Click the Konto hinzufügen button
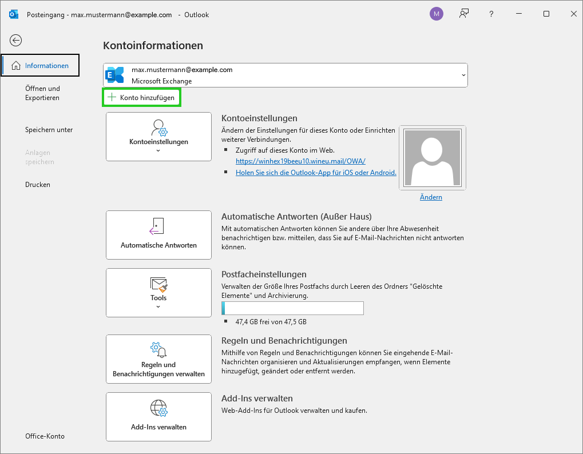This screenshot has width=583, height=454. point(142,97)
